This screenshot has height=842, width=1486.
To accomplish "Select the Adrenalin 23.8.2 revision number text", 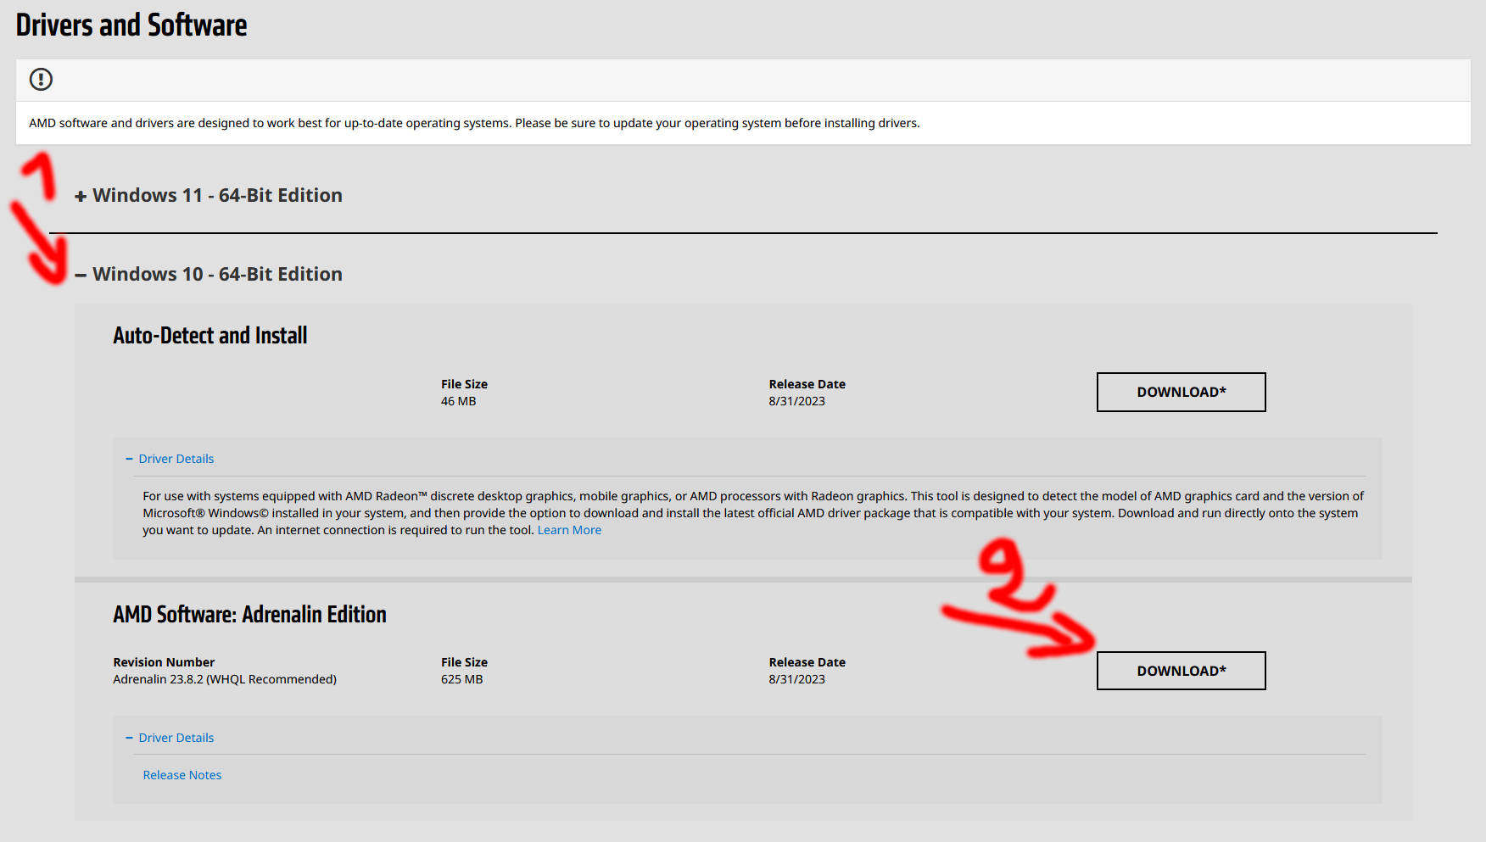I will [224, 678].
